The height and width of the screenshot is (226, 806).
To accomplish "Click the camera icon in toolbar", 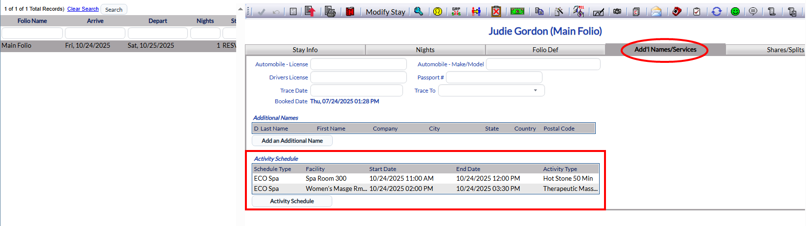I will (x=617, y=11).
